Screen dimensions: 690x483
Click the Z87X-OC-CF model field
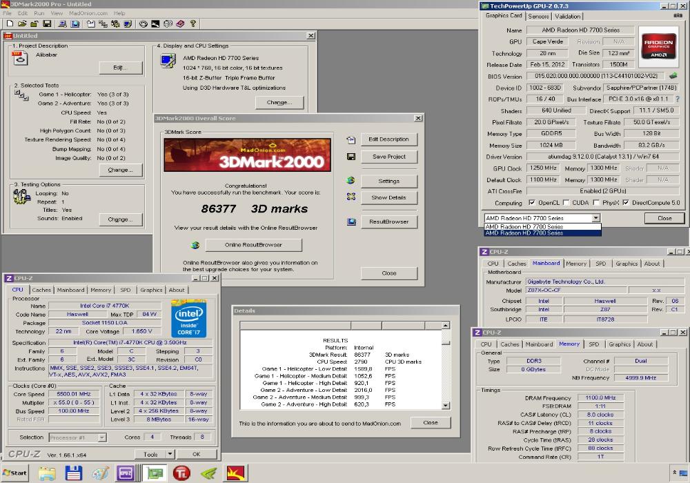575,290
